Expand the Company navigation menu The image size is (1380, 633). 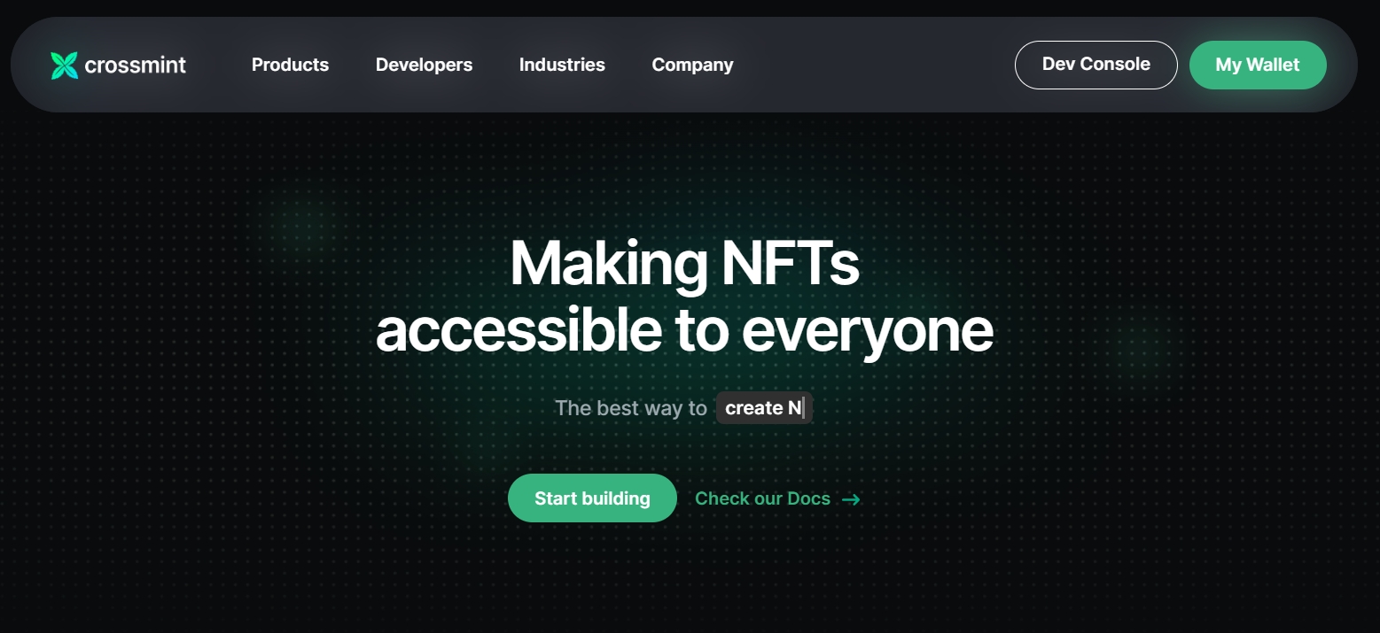(x=692, y=65)
